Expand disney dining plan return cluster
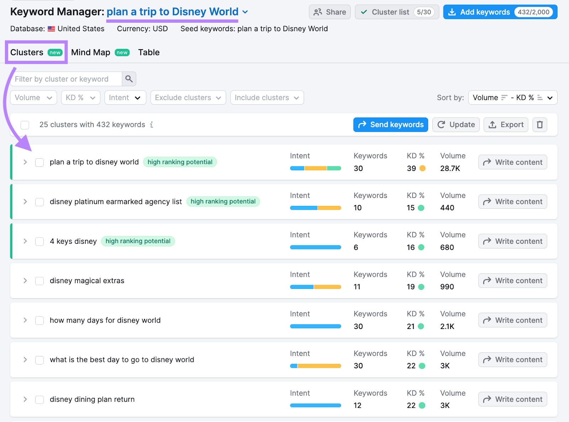This screenshot has height=422, width=569. [x=25, y=399]
